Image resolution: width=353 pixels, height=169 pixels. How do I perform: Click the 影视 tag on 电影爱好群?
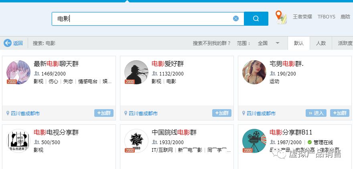[156, 81]
